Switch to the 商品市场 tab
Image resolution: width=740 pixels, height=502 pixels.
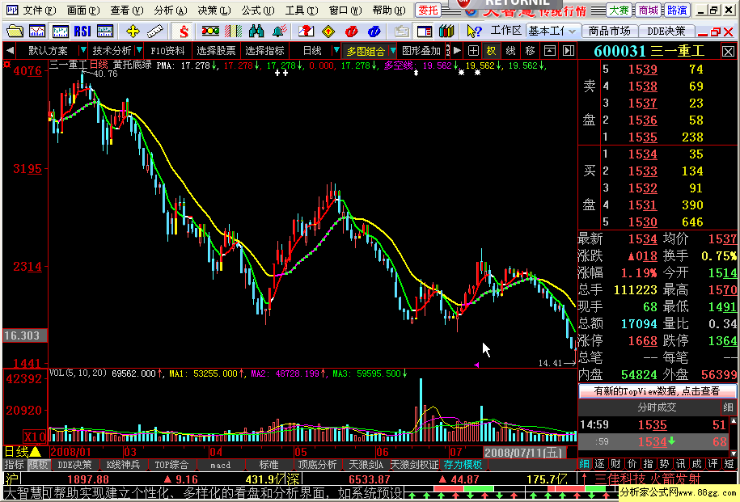(x=609, y=32)
